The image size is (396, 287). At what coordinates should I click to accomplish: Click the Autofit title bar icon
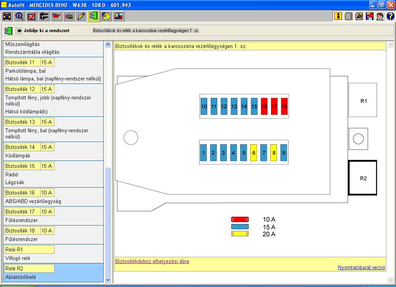4,5
